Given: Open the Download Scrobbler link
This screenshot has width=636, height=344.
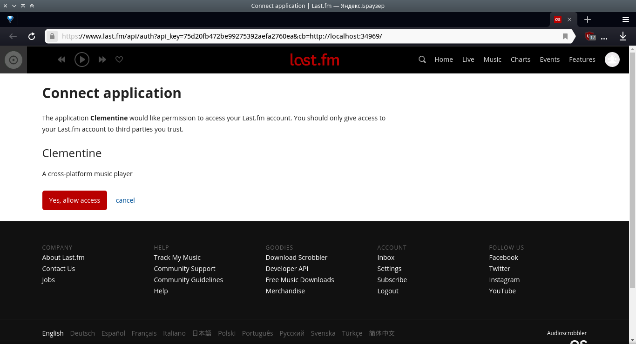Looking at the screenshot, I should [x=297, y=258].
